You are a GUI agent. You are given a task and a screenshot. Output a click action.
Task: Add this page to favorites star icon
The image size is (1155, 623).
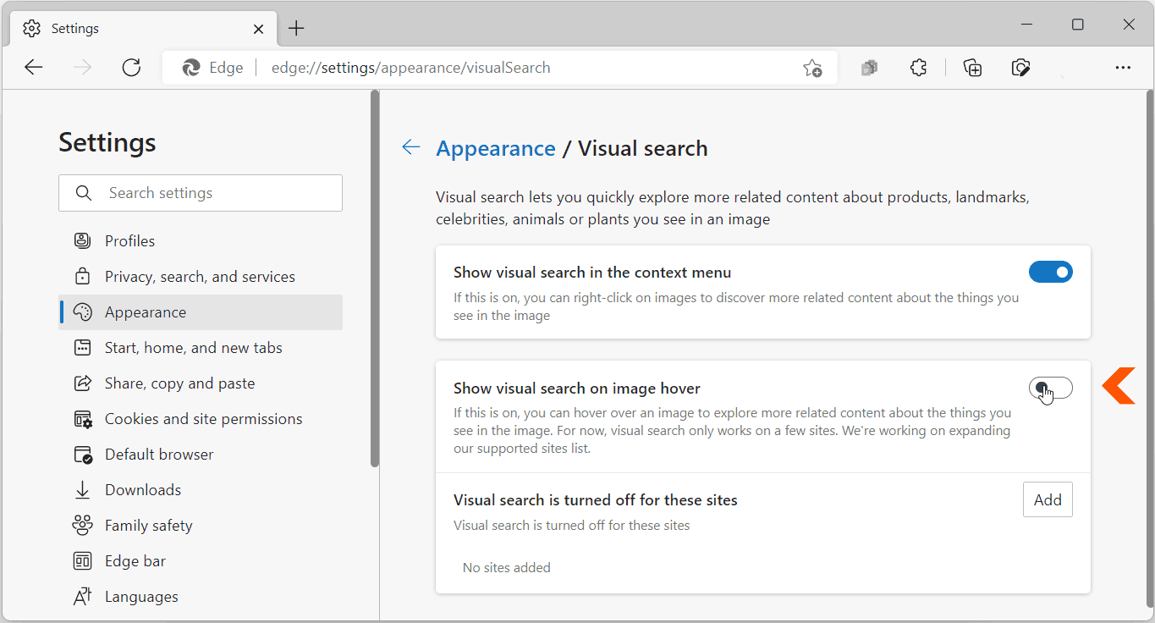click(812, 69)
